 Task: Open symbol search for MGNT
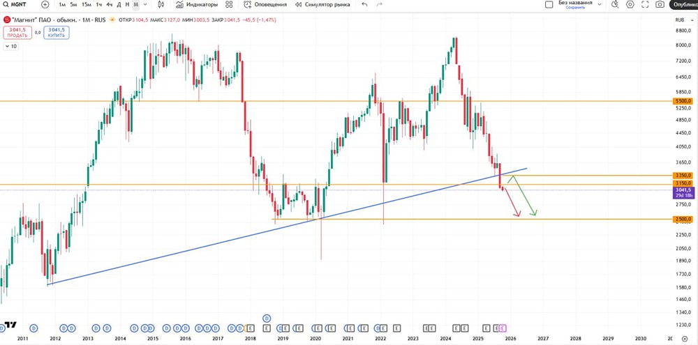coord(15,4)
